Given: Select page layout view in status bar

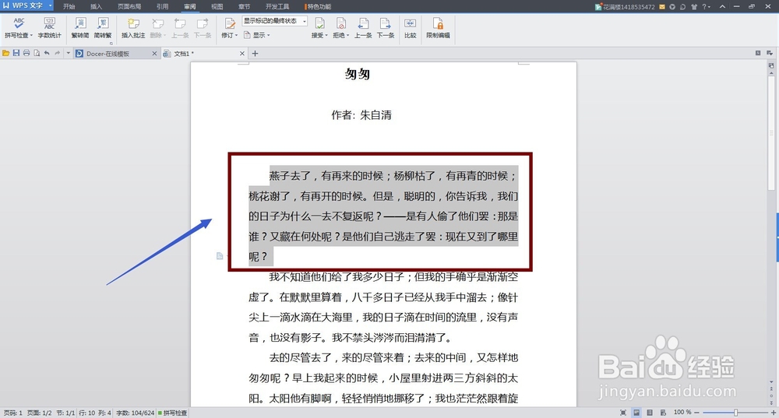Looking at the screenshot, I should click(636, 413).
